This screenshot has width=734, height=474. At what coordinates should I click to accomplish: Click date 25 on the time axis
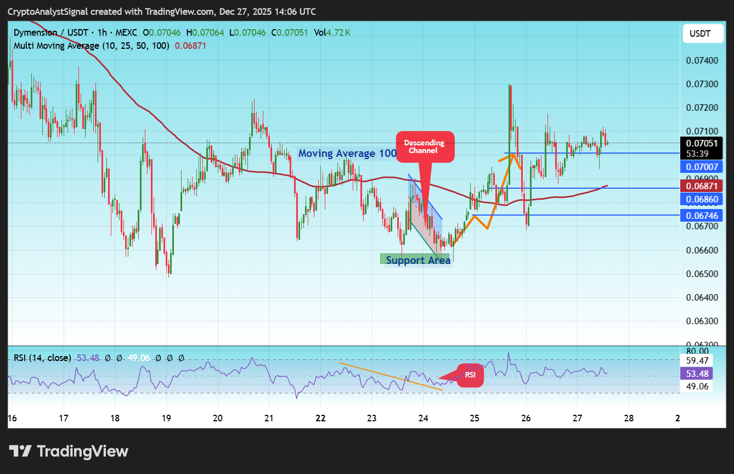[x=475, y=418]
